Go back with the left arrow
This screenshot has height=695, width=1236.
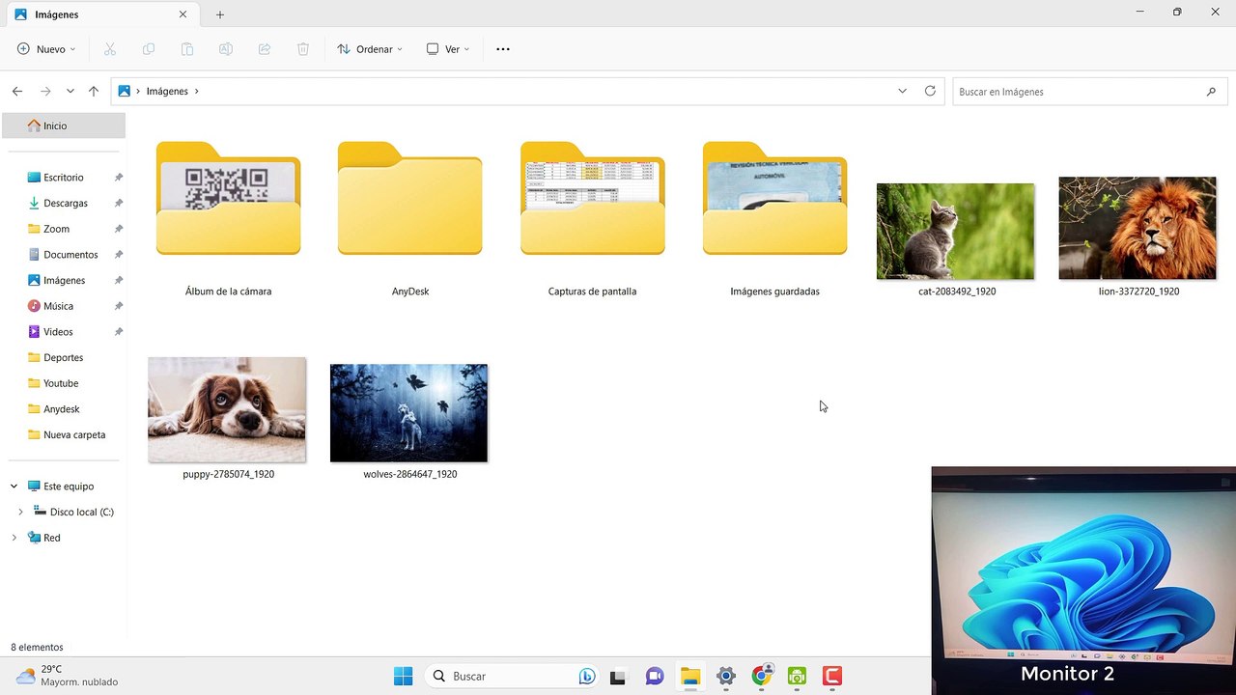coord(17,91)
